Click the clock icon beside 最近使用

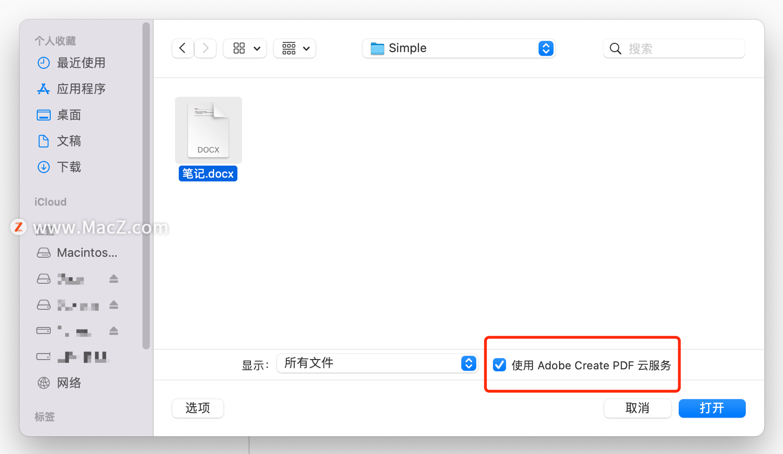click(43, 63)
